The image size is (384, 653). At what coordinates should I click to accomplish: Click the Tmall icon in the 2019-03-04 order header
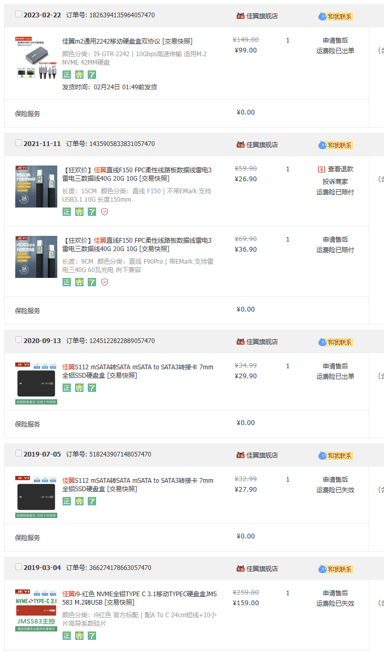[x=241, y=568]
